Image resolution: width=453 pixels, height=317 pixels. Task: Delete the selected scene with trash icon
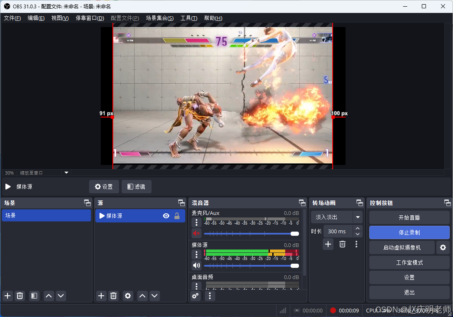(20, 296)
